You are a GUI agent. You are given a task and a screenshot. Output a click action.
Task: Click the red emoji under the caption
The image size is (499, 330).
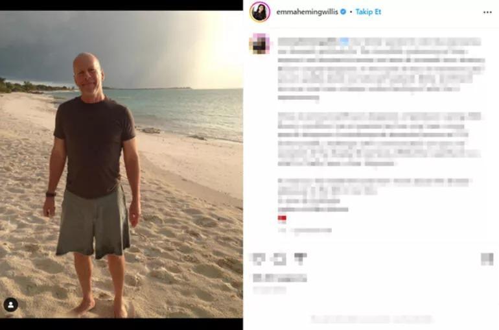pos(282,218)
